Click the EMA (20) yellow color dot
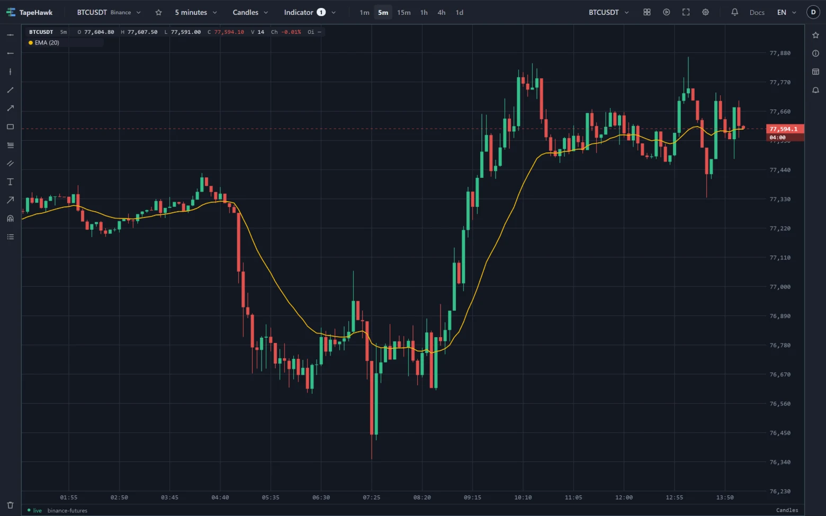 (x=31, y=43)
